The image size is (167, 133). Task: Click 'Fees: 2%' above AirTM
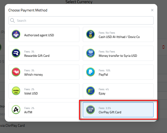pyautogui.click(x=29, y=108)
